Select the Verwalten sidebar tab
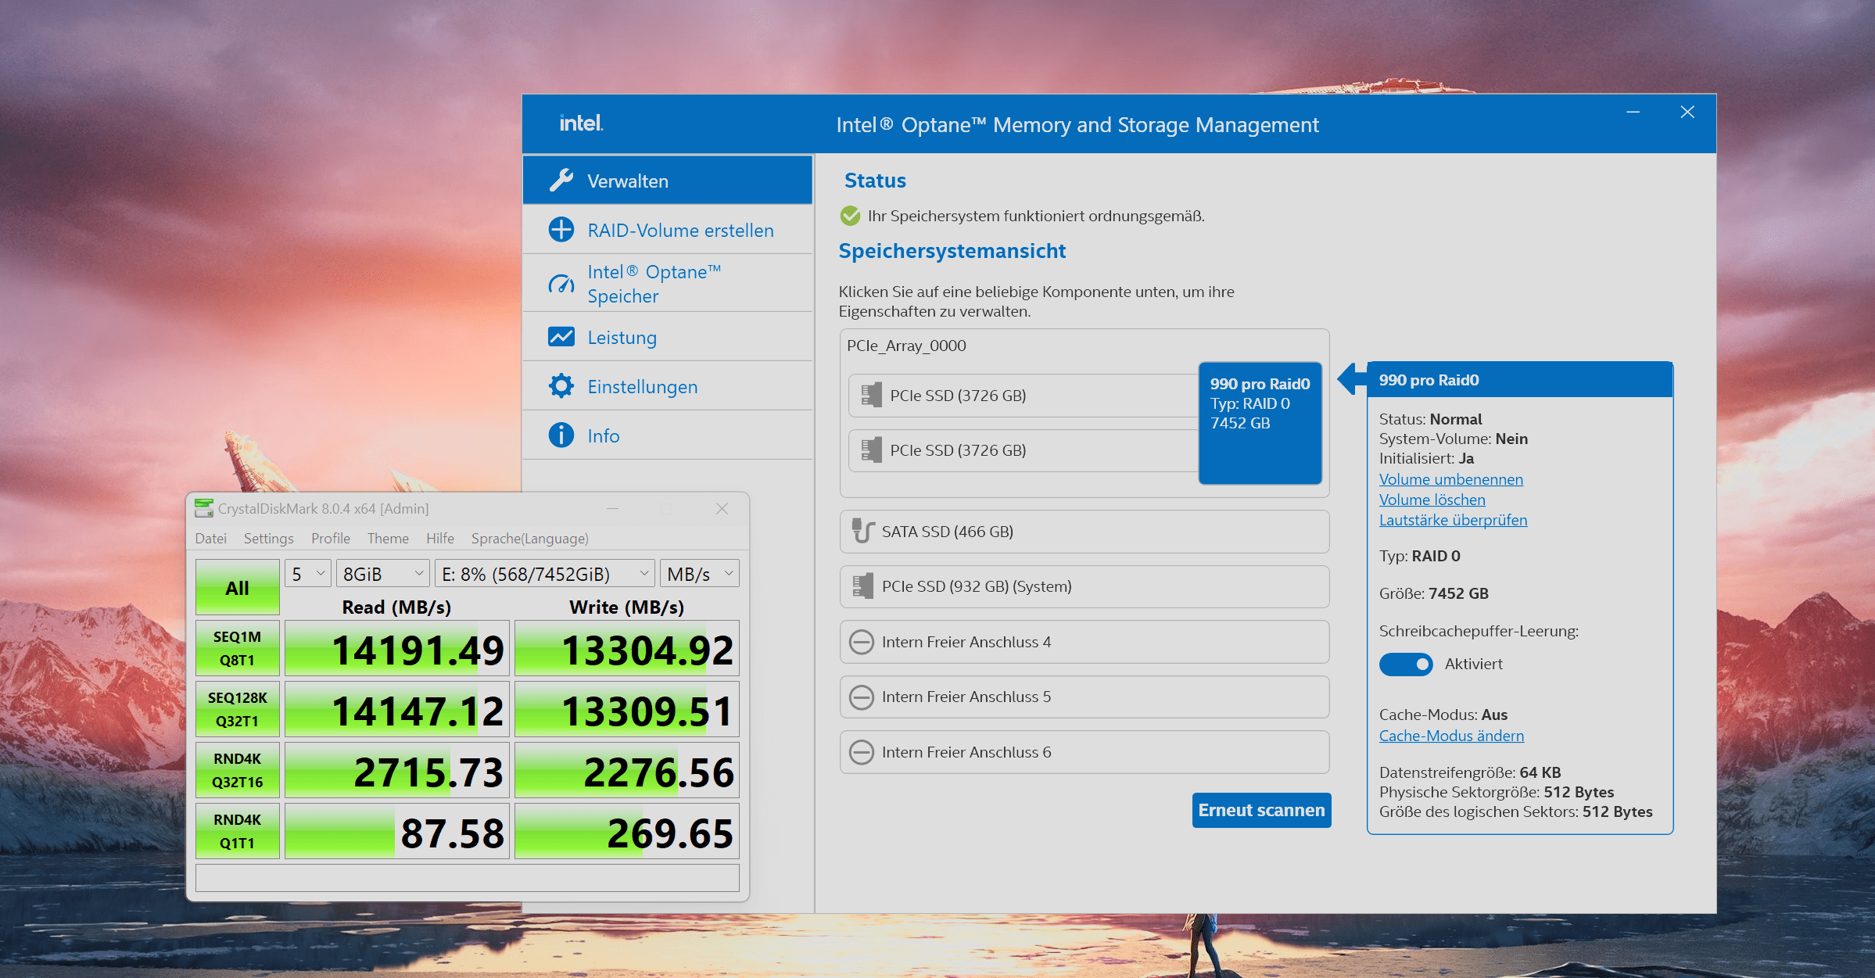This screenshot has height=978, width=1875. click(668, 181)
